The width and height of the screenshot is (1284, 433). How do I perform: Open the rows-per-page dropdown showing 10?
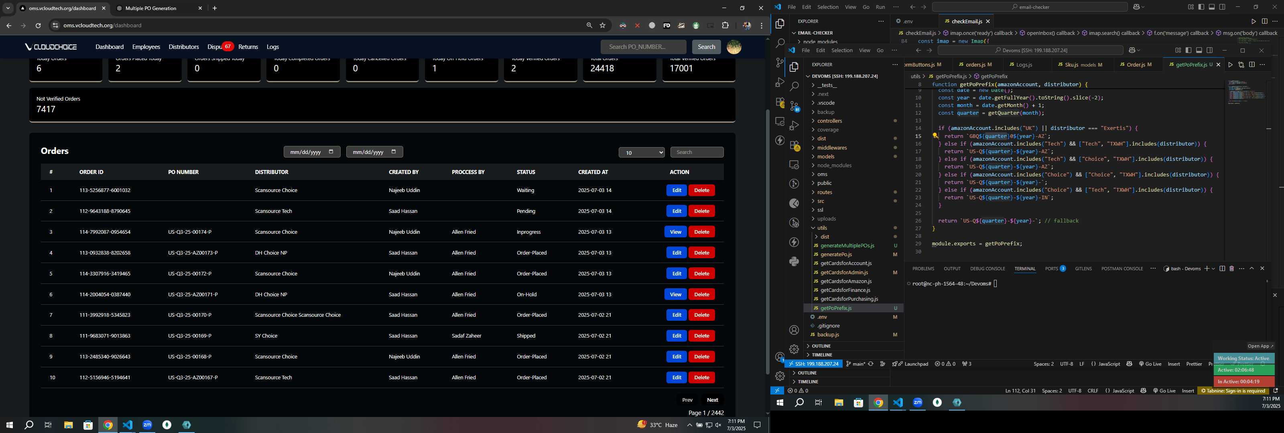(x=642, y=152)
